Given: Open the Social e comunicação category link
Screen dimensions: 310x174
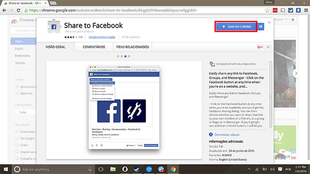Looking at the screenshot, I should pyautogui.click(x=102, y=37).
